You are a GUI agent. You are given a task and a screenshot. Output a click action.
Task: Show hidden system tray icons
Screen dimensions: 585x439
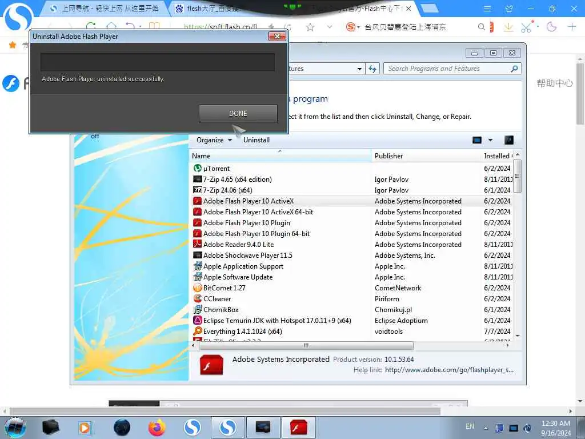click(x=486, y=428)
